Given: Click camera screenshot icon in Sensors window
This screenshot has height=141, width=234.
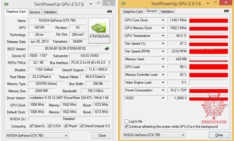Looking at the screenshot, I should [226, 11].
